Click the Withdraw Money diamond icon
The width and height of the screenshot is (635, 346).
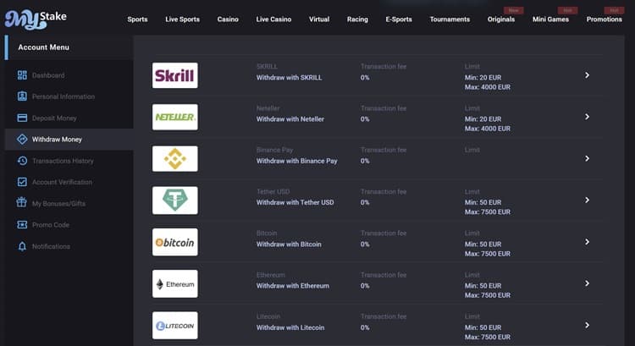[x=22, y=140]
